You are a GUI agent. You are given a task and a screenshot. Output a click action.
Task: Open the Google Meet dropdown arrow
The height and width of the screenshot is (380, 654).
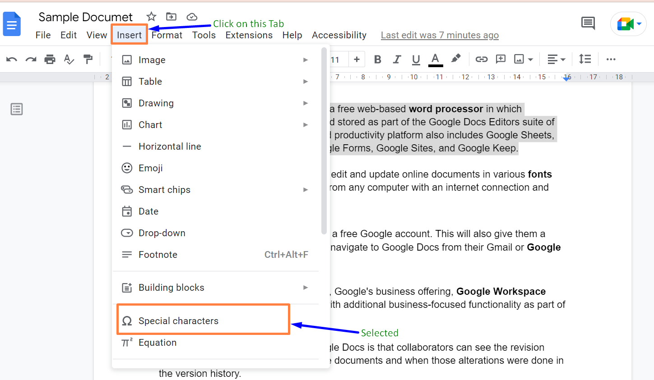[639, 24]
